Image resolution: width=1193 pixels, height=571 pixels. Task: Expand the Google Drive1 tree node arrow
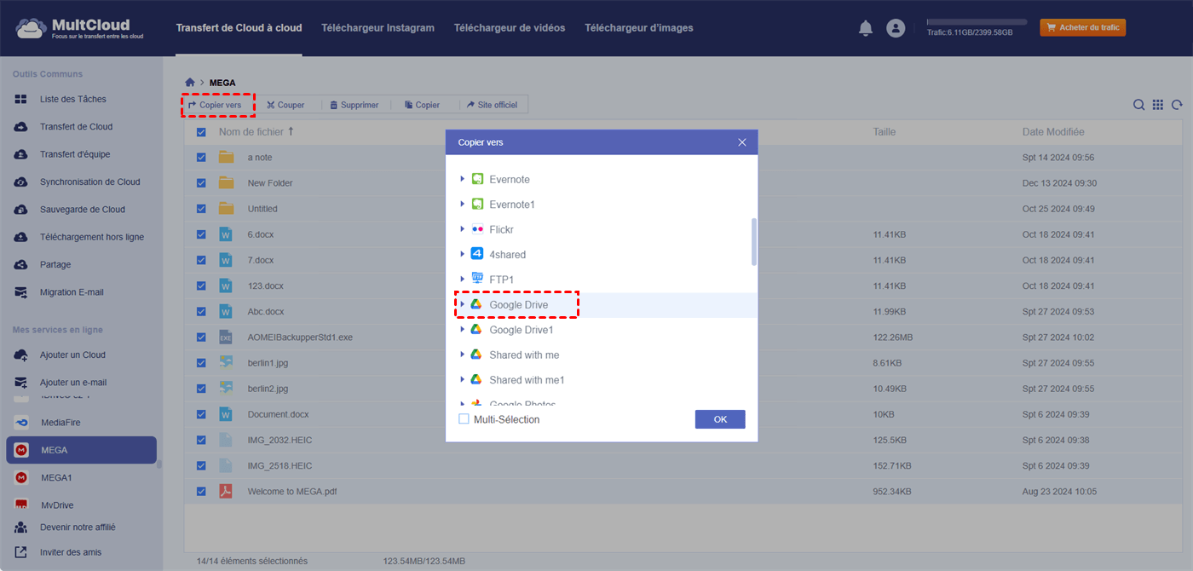pyautogui.click(x=463, y=328)
